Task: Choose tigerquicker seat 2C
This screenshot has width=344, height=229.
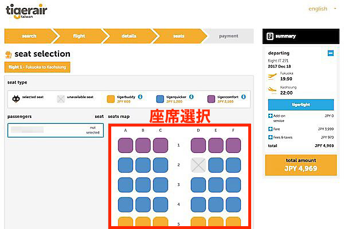Action: coord(161,165)
